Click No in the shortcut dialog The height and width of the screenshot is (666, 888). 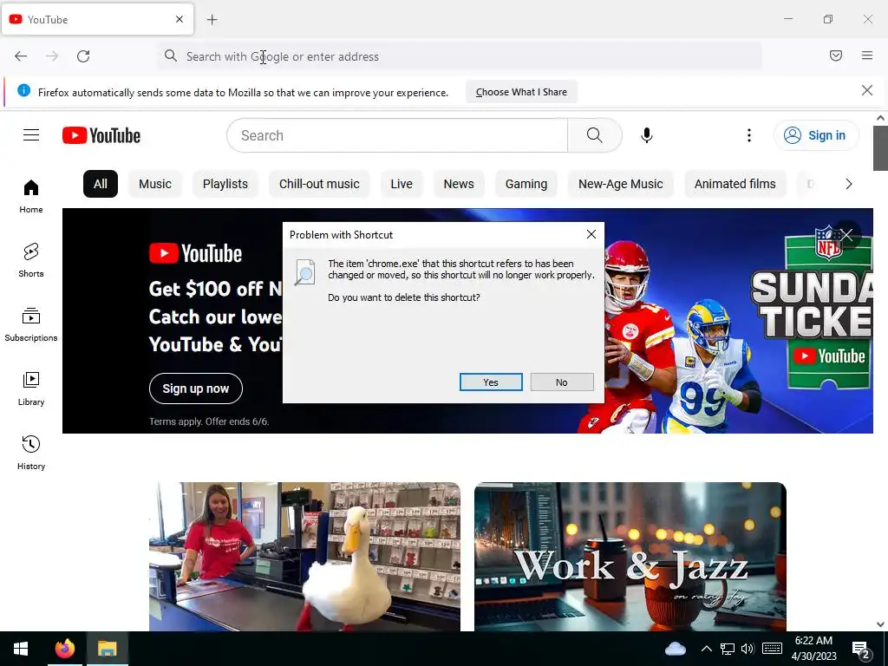pos(562,382)
